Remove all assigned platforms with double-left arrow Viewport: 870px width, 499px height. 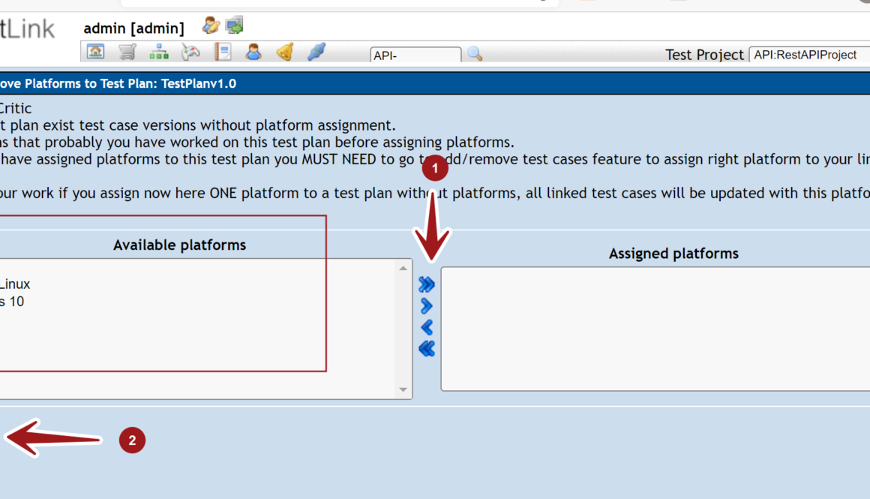[427, 348]
